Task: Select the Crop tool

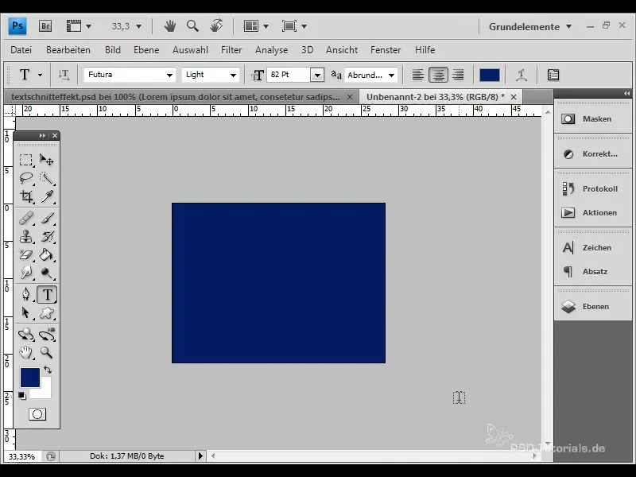Action: coord(26,196)
